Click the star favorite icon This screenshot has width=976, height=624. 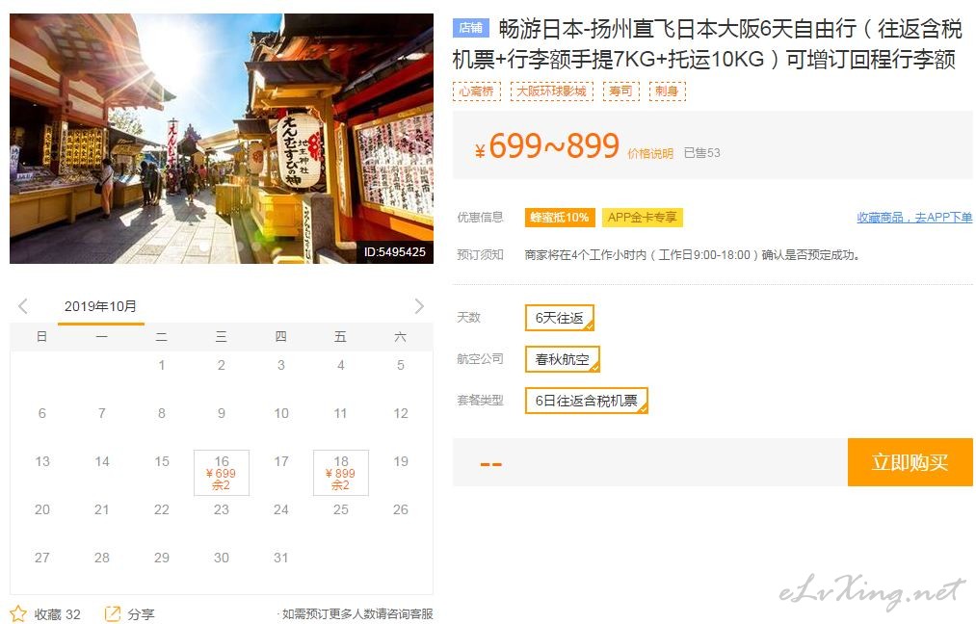click(18, 614)
